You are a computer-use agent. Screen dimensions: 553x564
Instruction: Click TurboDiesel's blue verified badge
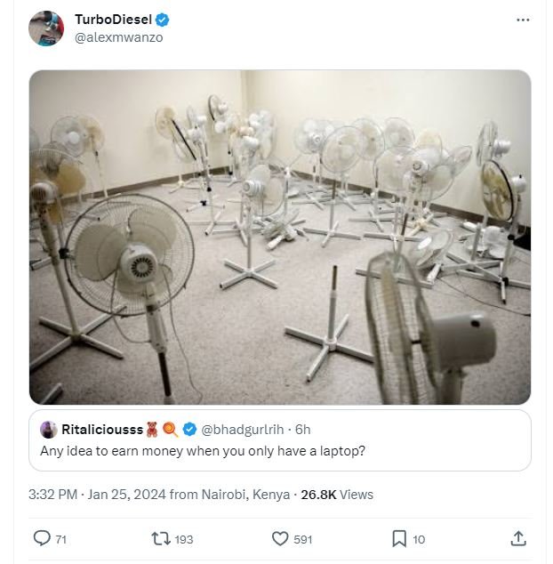[163, 20]
